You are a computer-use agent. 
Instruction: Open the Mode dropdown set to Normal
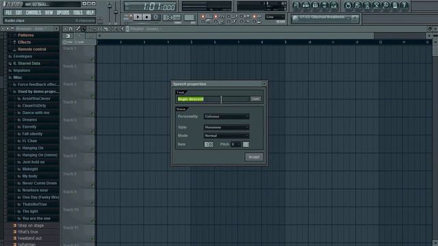[227, 136]
